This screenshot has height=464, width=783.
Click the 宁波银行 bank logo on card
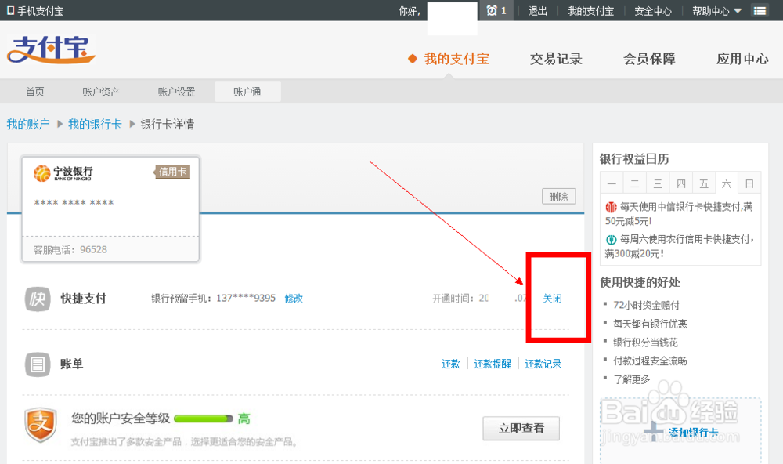point(63,173)
